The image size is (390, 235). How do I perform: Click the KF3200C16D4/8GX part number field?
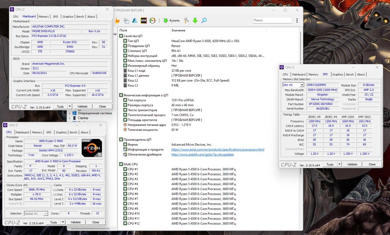coord(323,104)
